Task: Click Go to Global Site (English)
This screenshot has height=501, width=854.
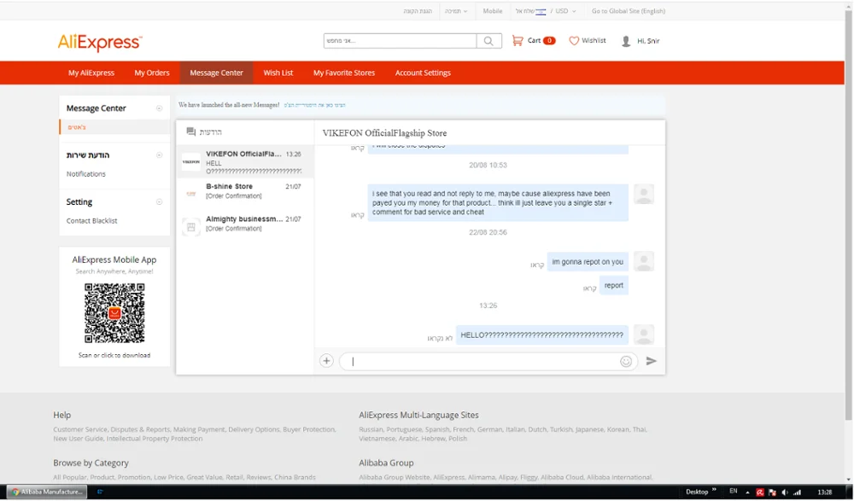Action: click(629, 11)
